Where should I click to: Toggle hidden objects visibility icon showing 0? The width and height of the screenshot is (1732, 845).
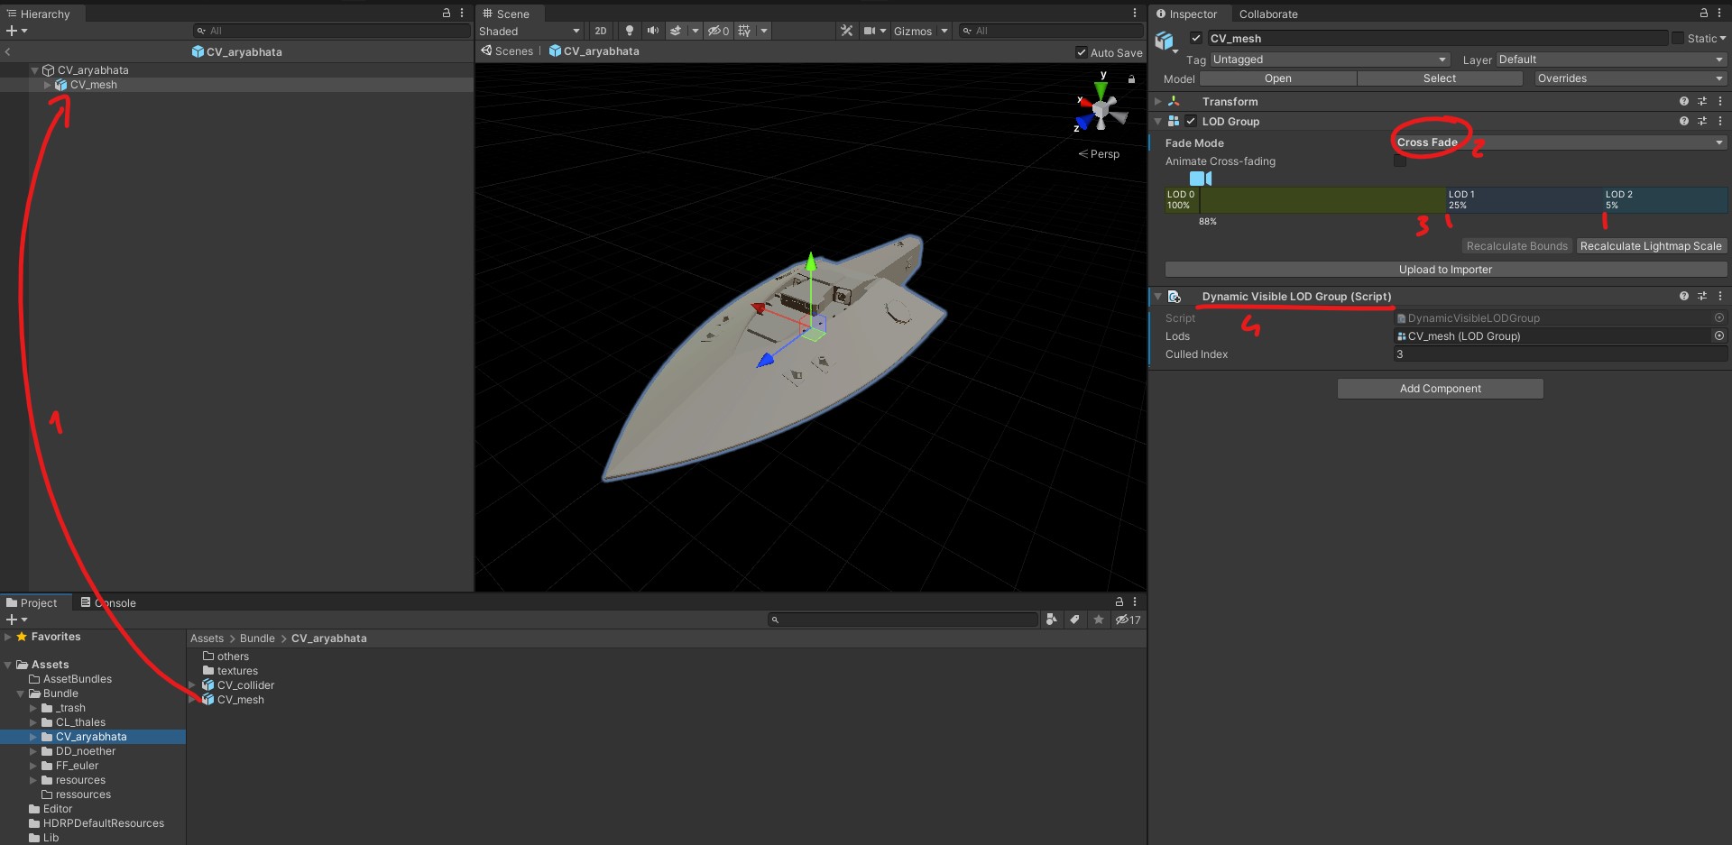click(x=718, y=31)
